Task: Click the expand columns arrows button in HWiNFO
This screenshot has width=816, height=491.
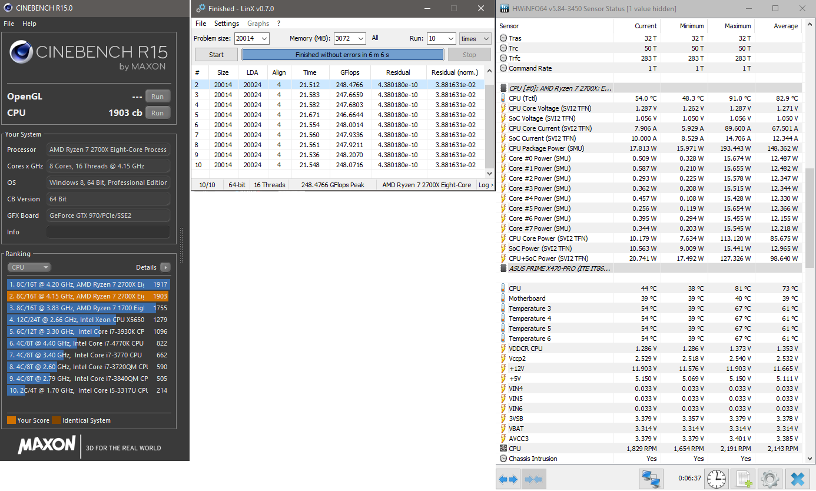Action: click(508, 479)
